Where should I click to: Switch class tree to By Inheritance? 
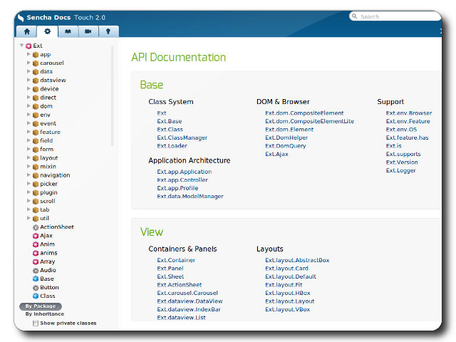pos(45,314)
